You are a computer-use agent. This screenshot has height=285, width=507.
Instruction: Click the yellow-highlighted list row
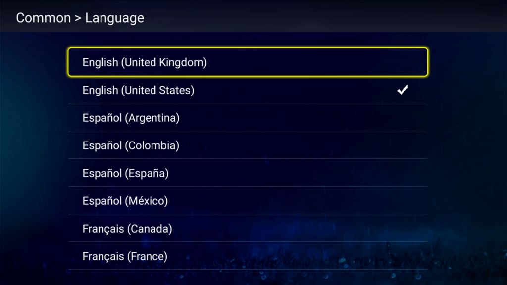pyautogui.click(x=248, y=62)
